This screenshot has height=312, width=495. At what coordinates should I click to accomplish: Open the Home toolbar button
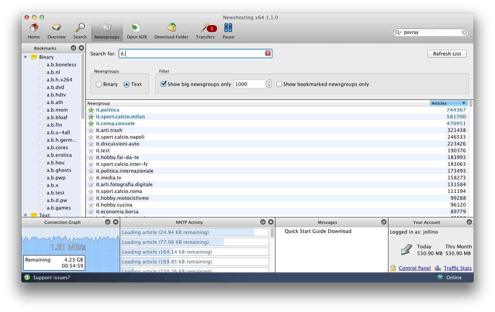pos(34,31)
